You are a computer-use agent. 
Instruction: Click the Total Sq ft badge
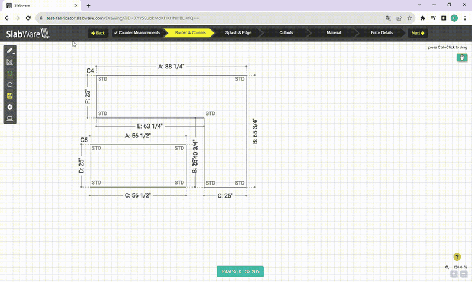tap(240, 271)
